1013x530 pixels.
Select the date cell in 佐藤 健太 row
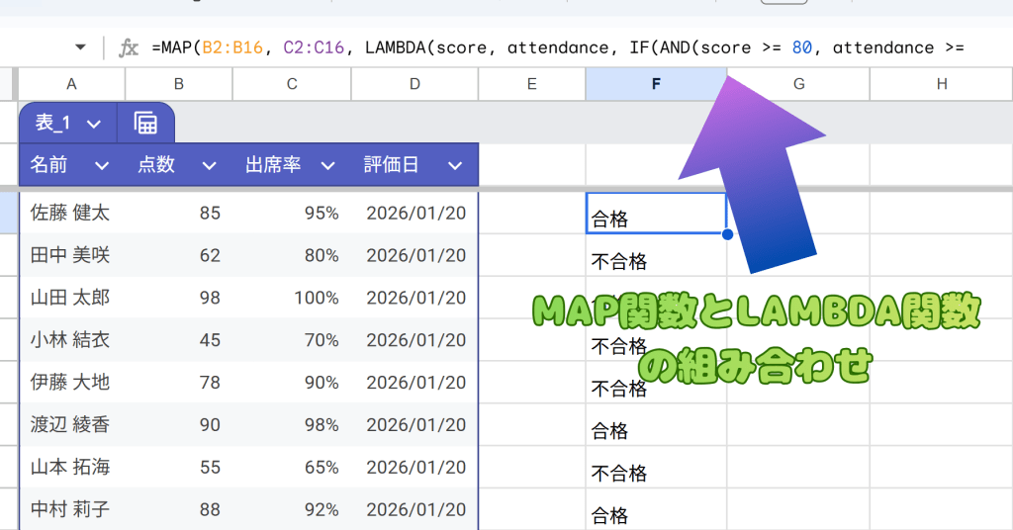(x=414, y=213)
